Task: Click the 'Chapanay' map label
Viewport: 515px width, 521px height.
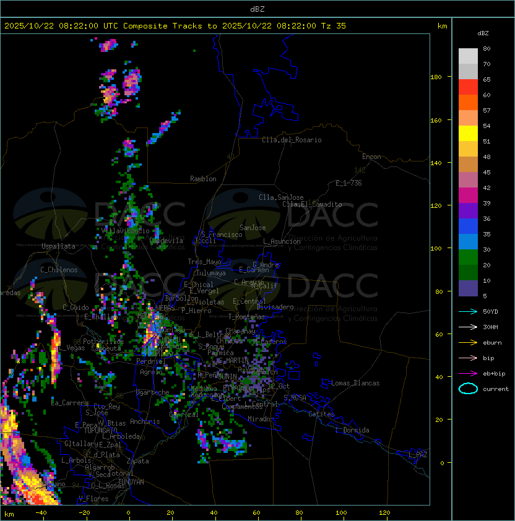Action: pyautogui.click(x=240, y=331)
